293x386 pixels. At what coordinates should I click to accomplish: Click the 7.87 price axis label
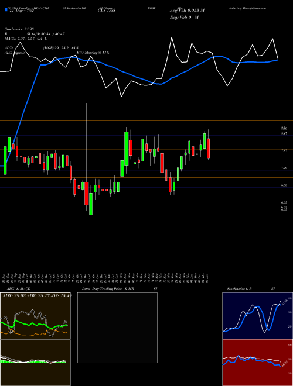coord(284,151)
